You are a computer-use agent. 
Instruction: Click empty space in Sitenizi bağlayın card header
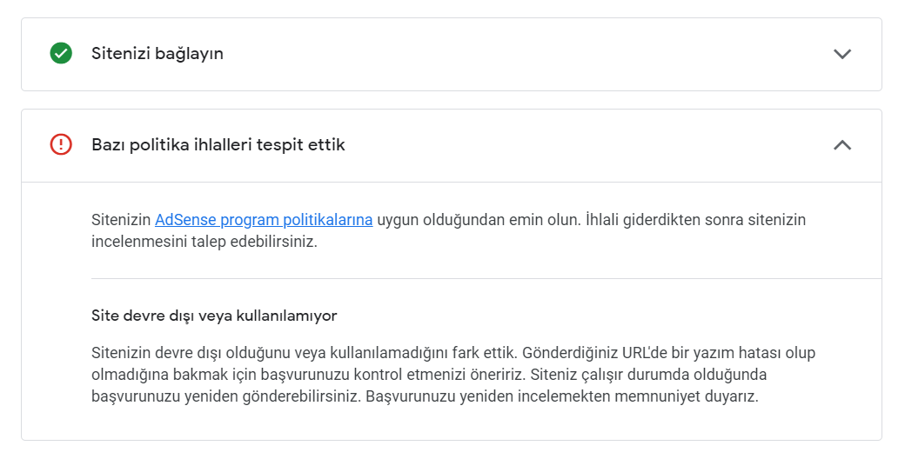(x=520, y=54)
